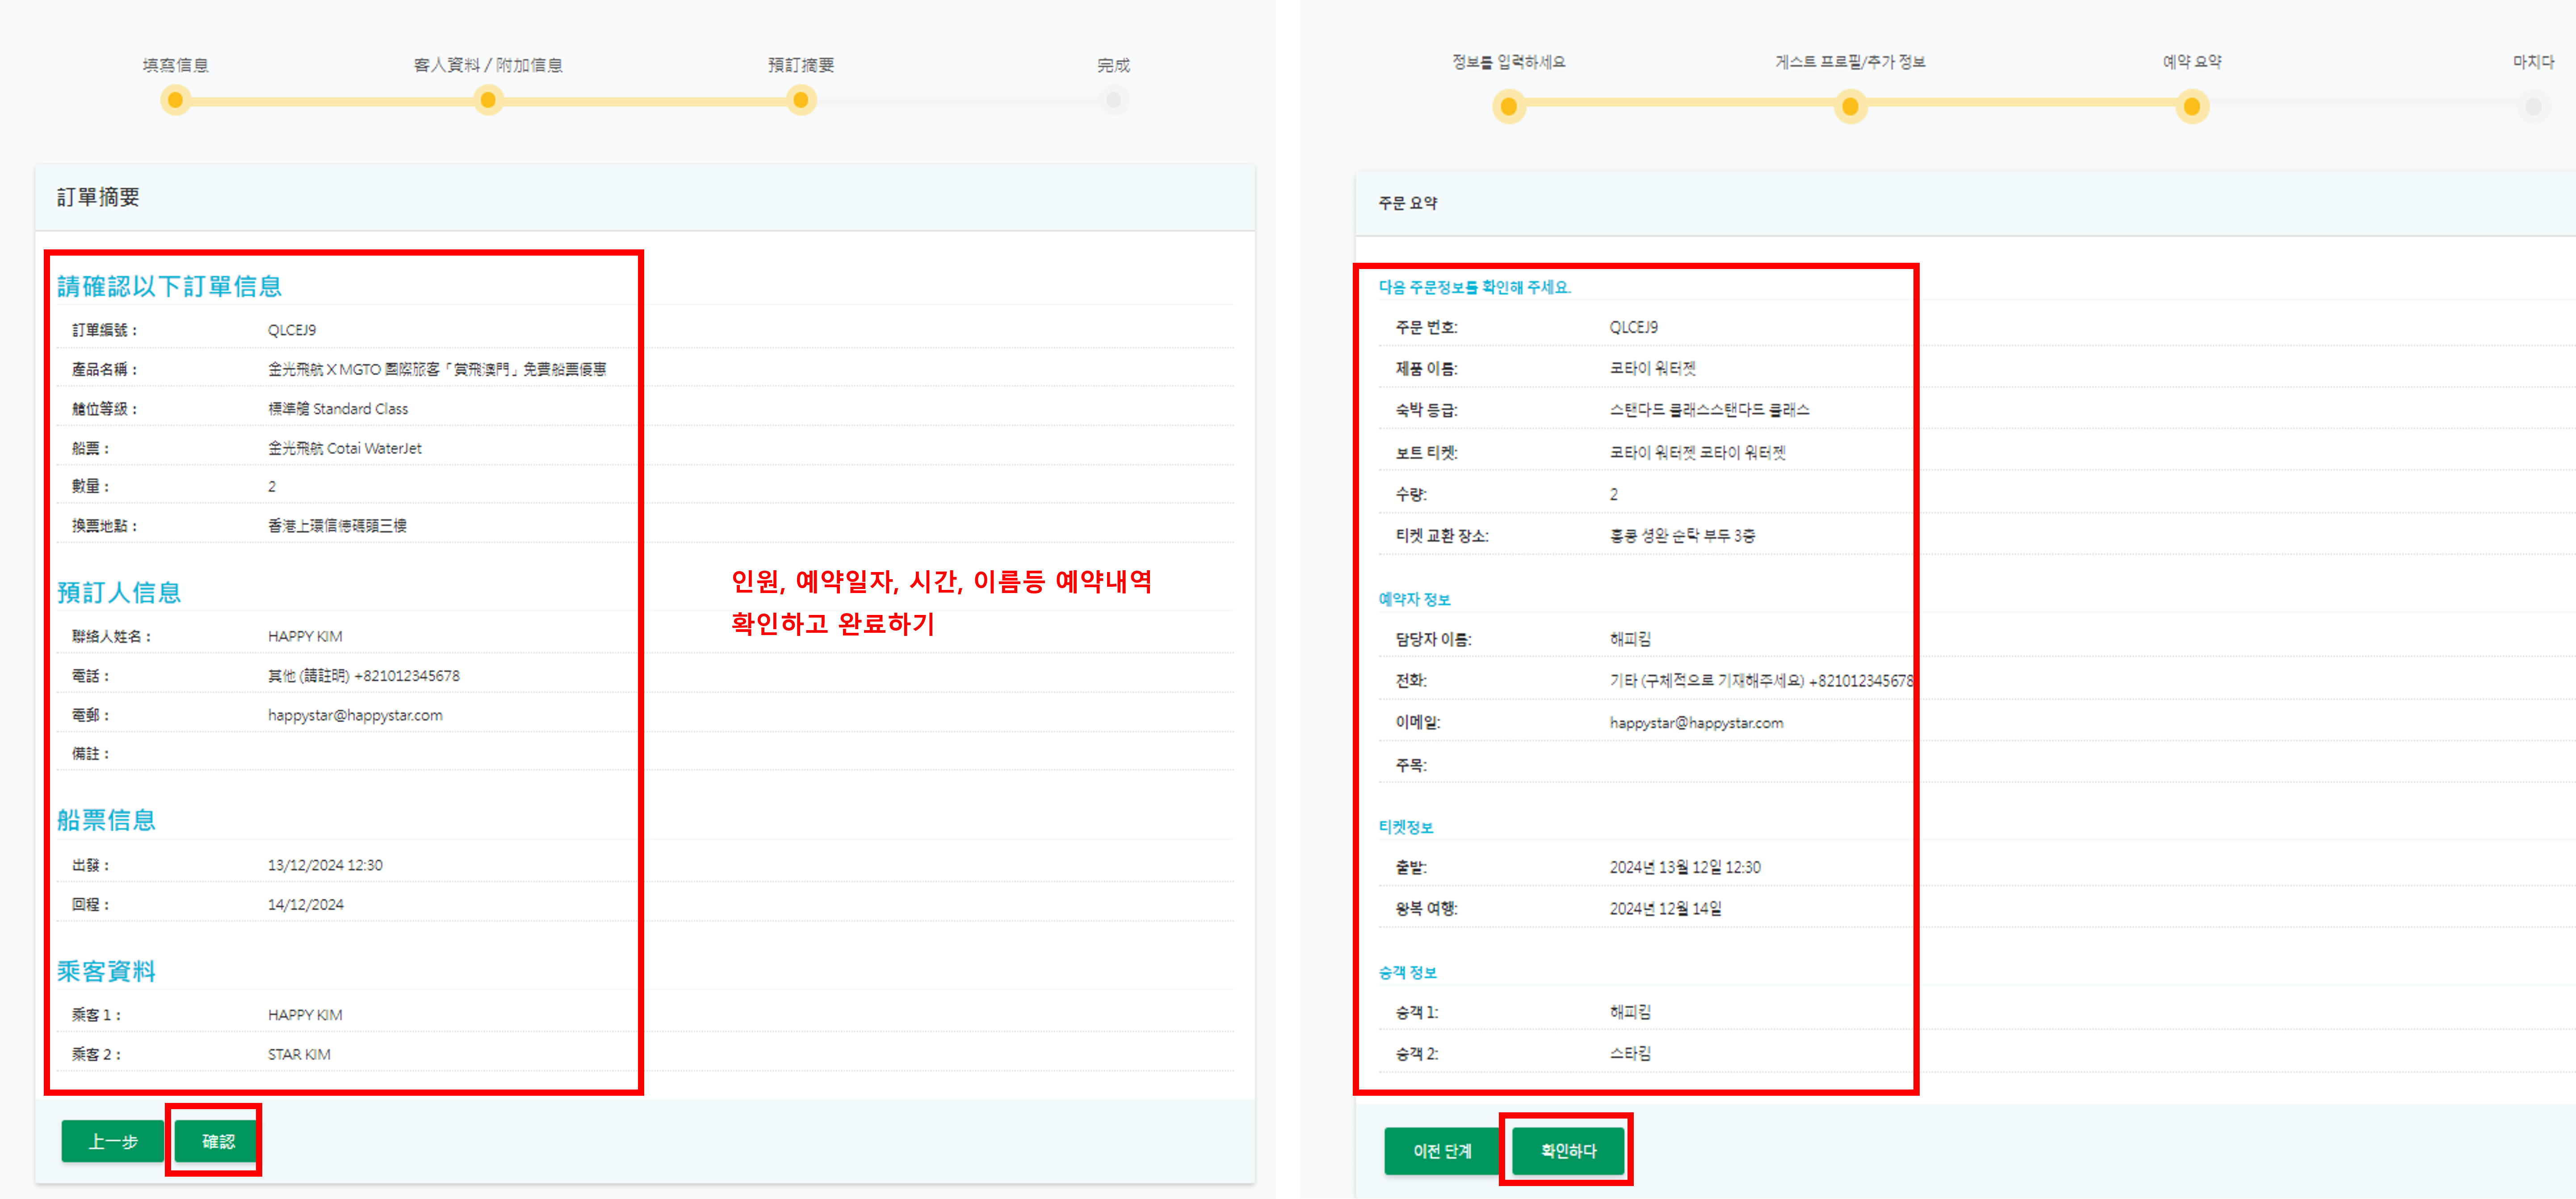The width and height of the screenshot is (2576, 1199).
Task: Click the 客人資料 / 附加信息 step dot
Action: pos(488,100)
